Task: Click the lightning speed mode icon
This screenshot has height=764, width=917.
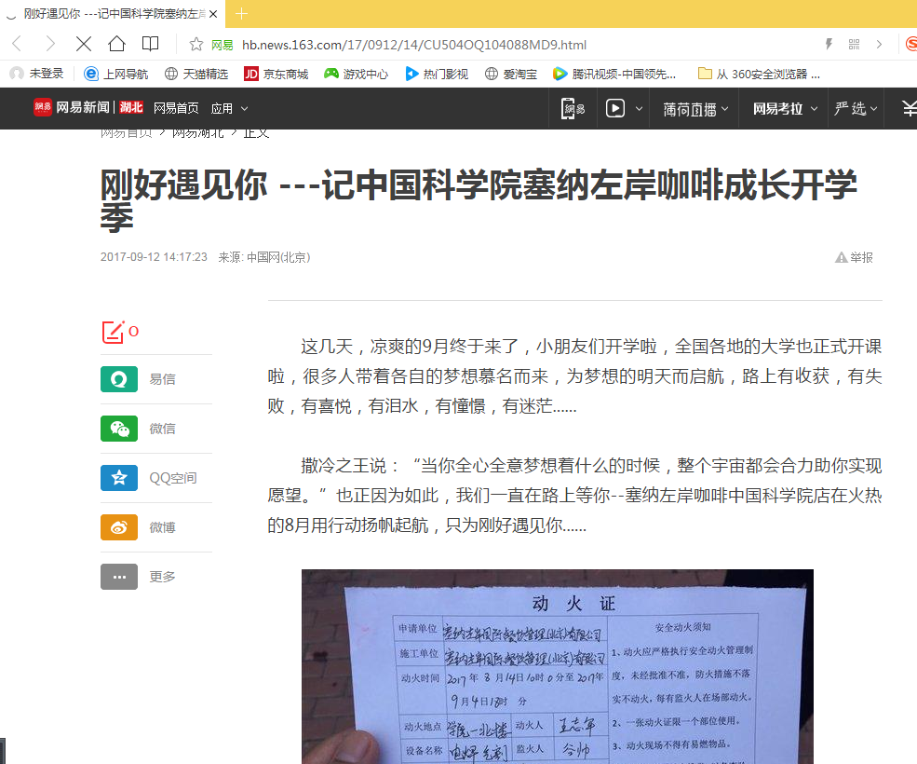Action: tap(829, 44)
